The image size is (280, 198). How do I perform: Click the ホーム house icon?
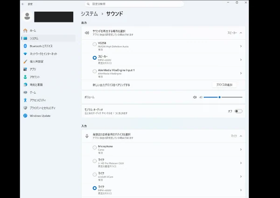[x=25, y=31]
